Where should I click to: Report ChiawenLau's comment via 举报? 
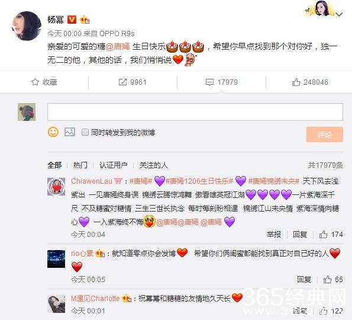click(x=274, y=234)
